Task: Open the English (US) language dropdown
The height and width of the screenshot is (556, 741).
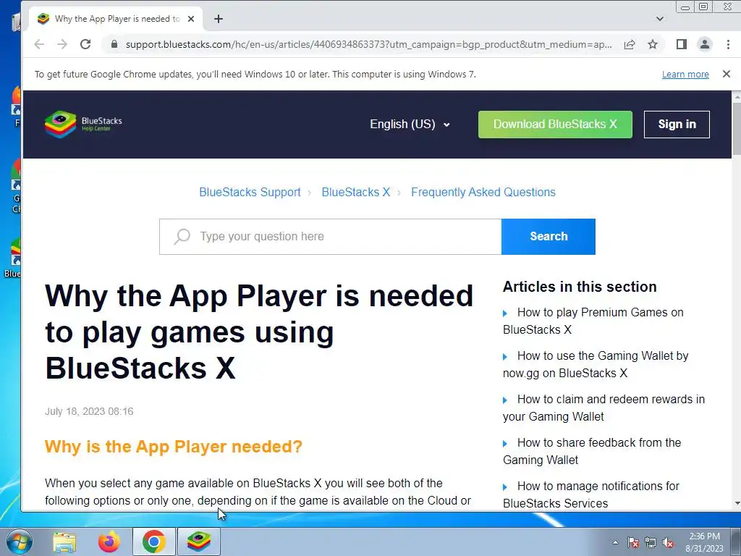Action: [410, 125]
